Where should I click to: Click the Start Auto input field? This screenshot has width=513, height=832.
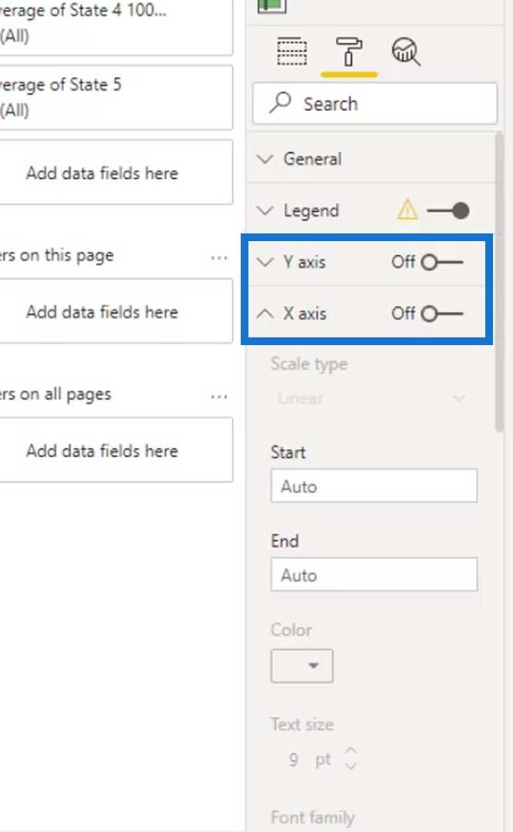(x=374, y=485)
